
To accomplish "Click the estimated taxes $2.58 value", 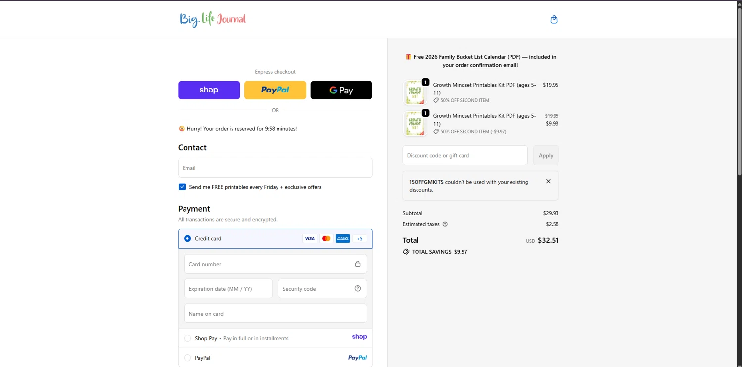I will pos(552,224).
